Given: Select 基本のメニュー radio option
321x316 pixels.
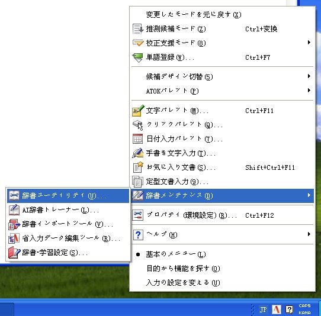Looking at the screenshot, I should pos(222,254).
